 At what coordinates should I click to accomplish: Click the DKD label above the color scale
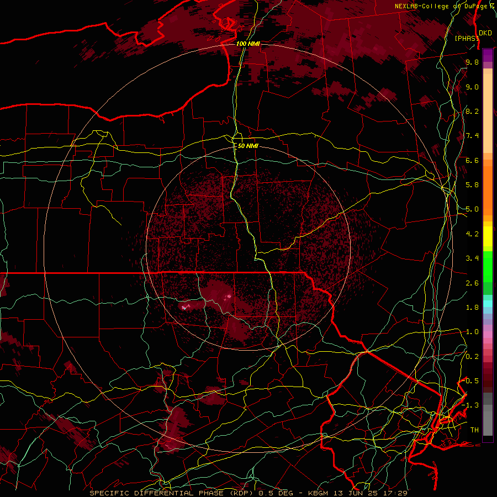[485, 33]
